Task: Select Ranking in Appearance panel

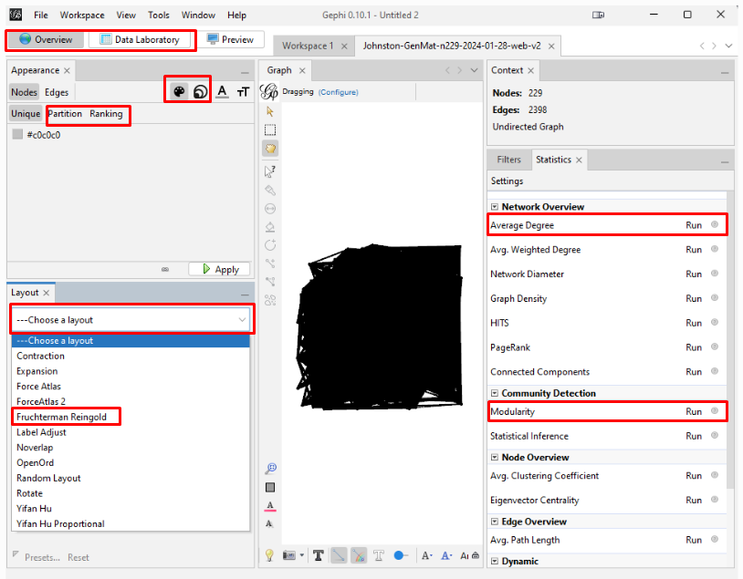Action: (x=106, y=114)
